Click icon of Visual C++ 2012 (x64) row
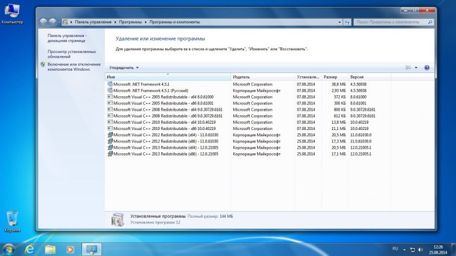 [110, 135]
